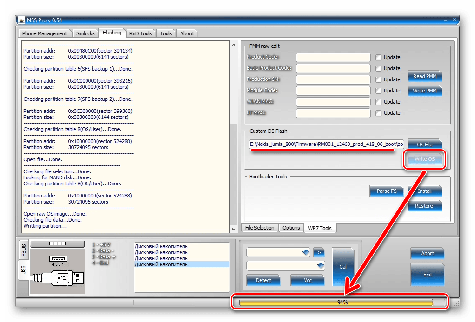This screenshot has width=475, height=322.
Task: Click the four-square pin indicator button above connector
Action: coord(57,243)
